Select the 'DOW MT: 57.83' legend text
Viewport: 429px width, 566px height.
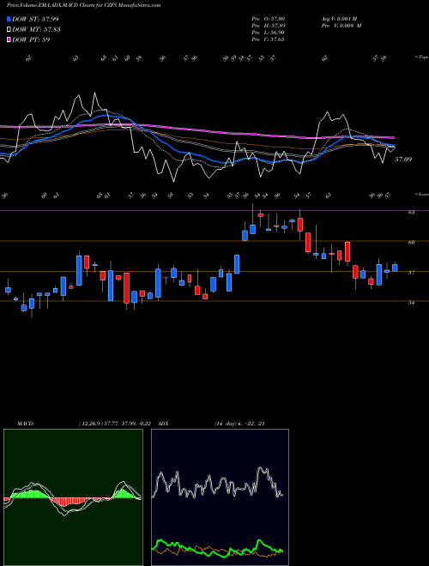pyautogui.click(x=36, y=30)
